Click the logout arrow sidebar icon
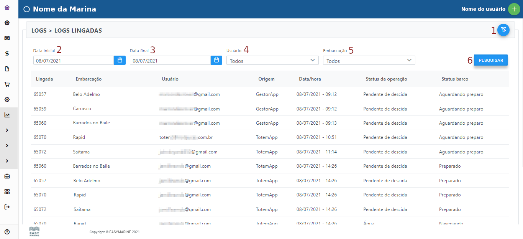 [x=7, y=207]
